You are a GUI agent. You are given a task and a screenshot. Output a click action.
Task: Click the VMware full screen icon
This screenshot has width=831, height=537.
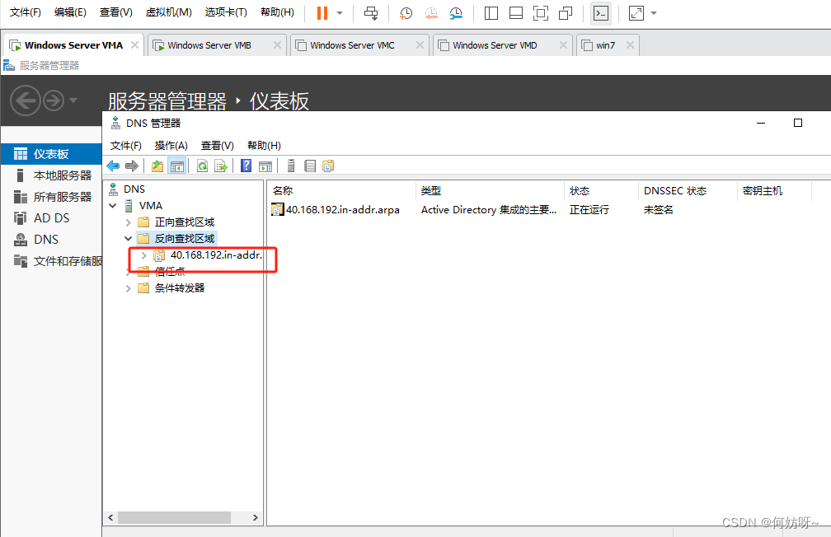(540, 13)
